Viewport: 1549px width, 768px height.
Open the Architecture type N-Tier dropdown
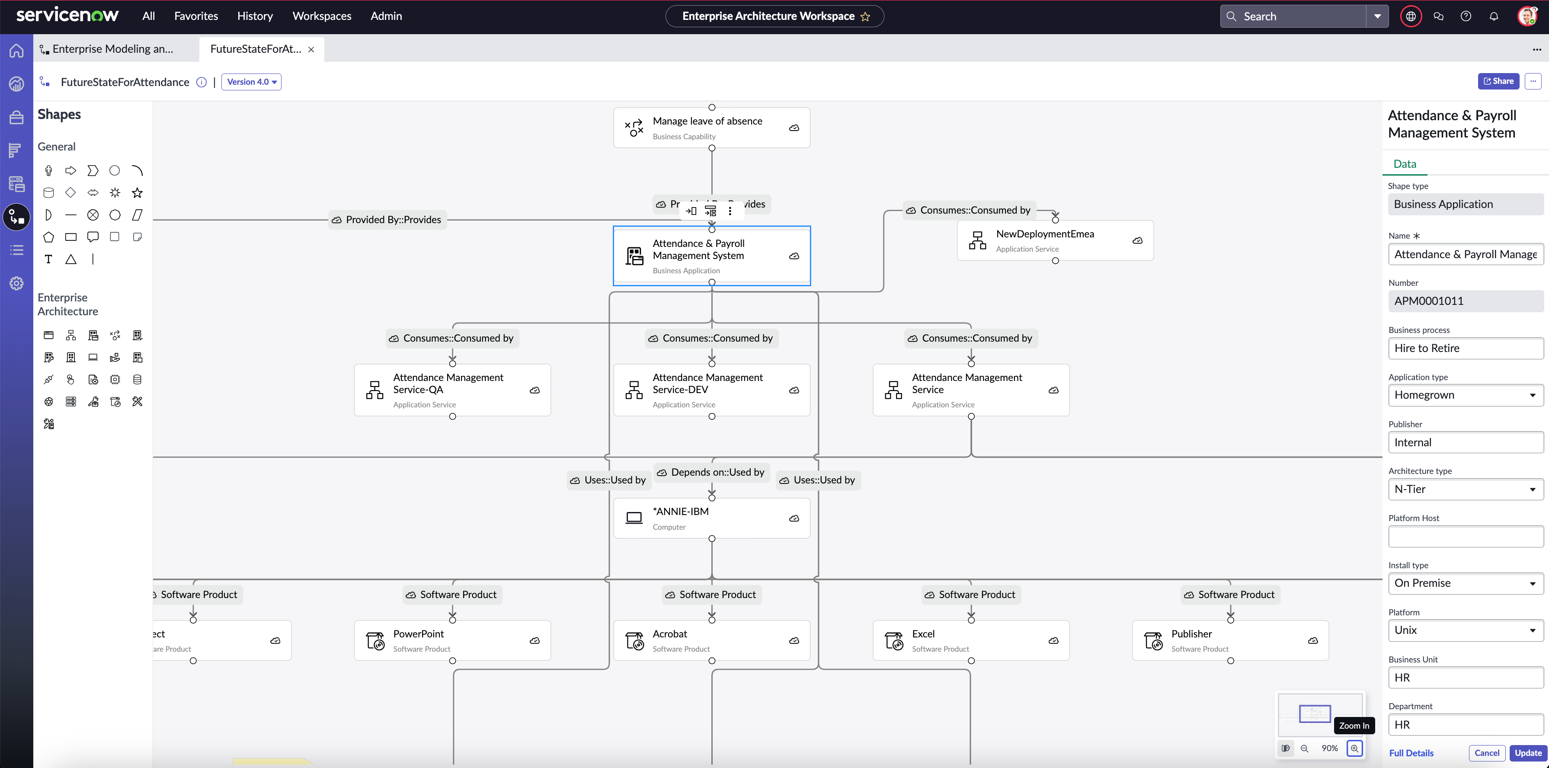[1466, 490]
